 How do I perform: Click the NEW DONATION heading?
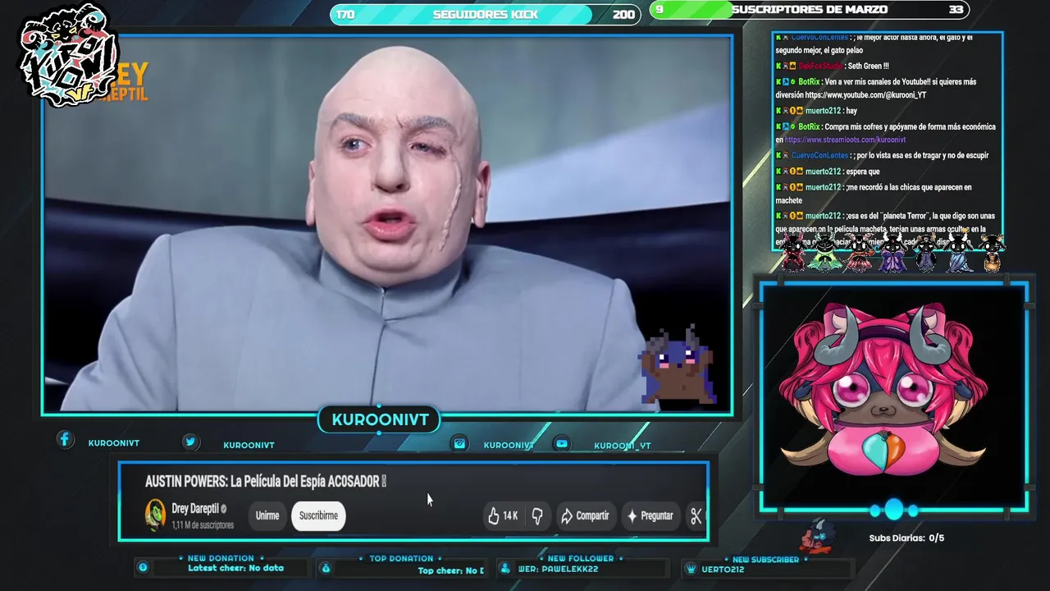[x=221, y=558]
